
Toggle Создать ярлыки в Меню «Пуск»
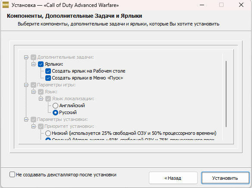click(48, 78)
